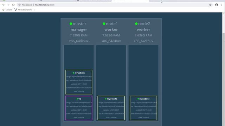Reload the page with the refresh icon
Screen dimensions: 225x126
point(13,5)
